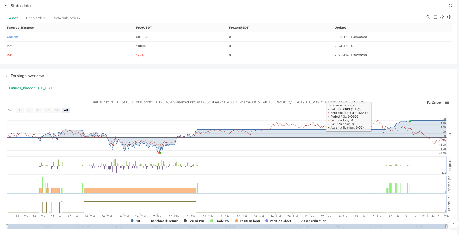Image resolution: width=459 pixels, height=235 pixels.
Task: Toggle the Position long legend item
Action: pos(247,221)
